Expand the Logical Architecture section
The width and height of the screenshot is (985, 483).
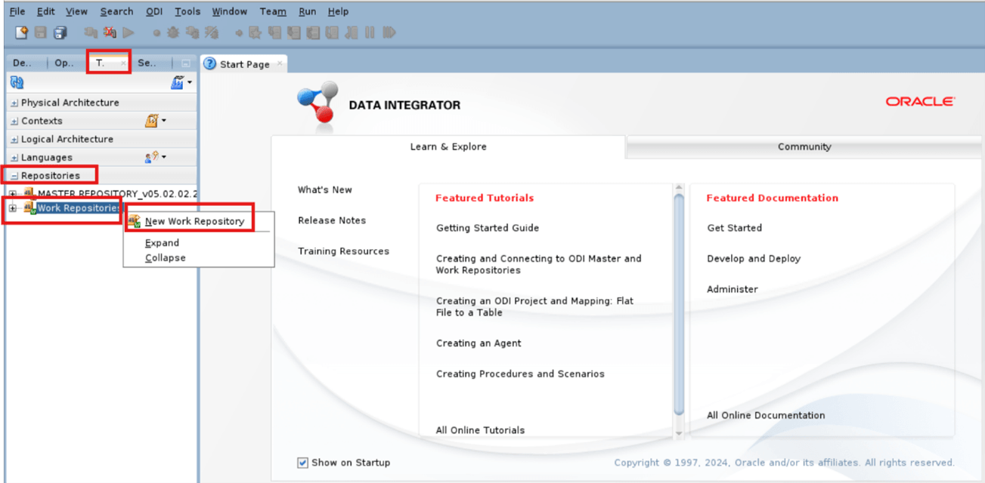[14, 138]
